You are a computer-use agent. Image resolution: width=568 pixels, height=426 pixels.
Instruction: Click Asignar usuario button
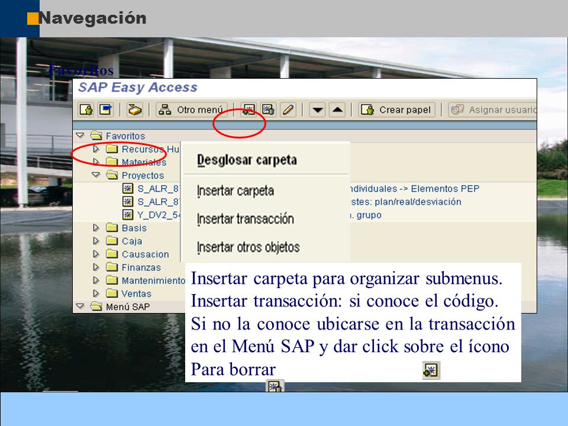coord(493,109)
